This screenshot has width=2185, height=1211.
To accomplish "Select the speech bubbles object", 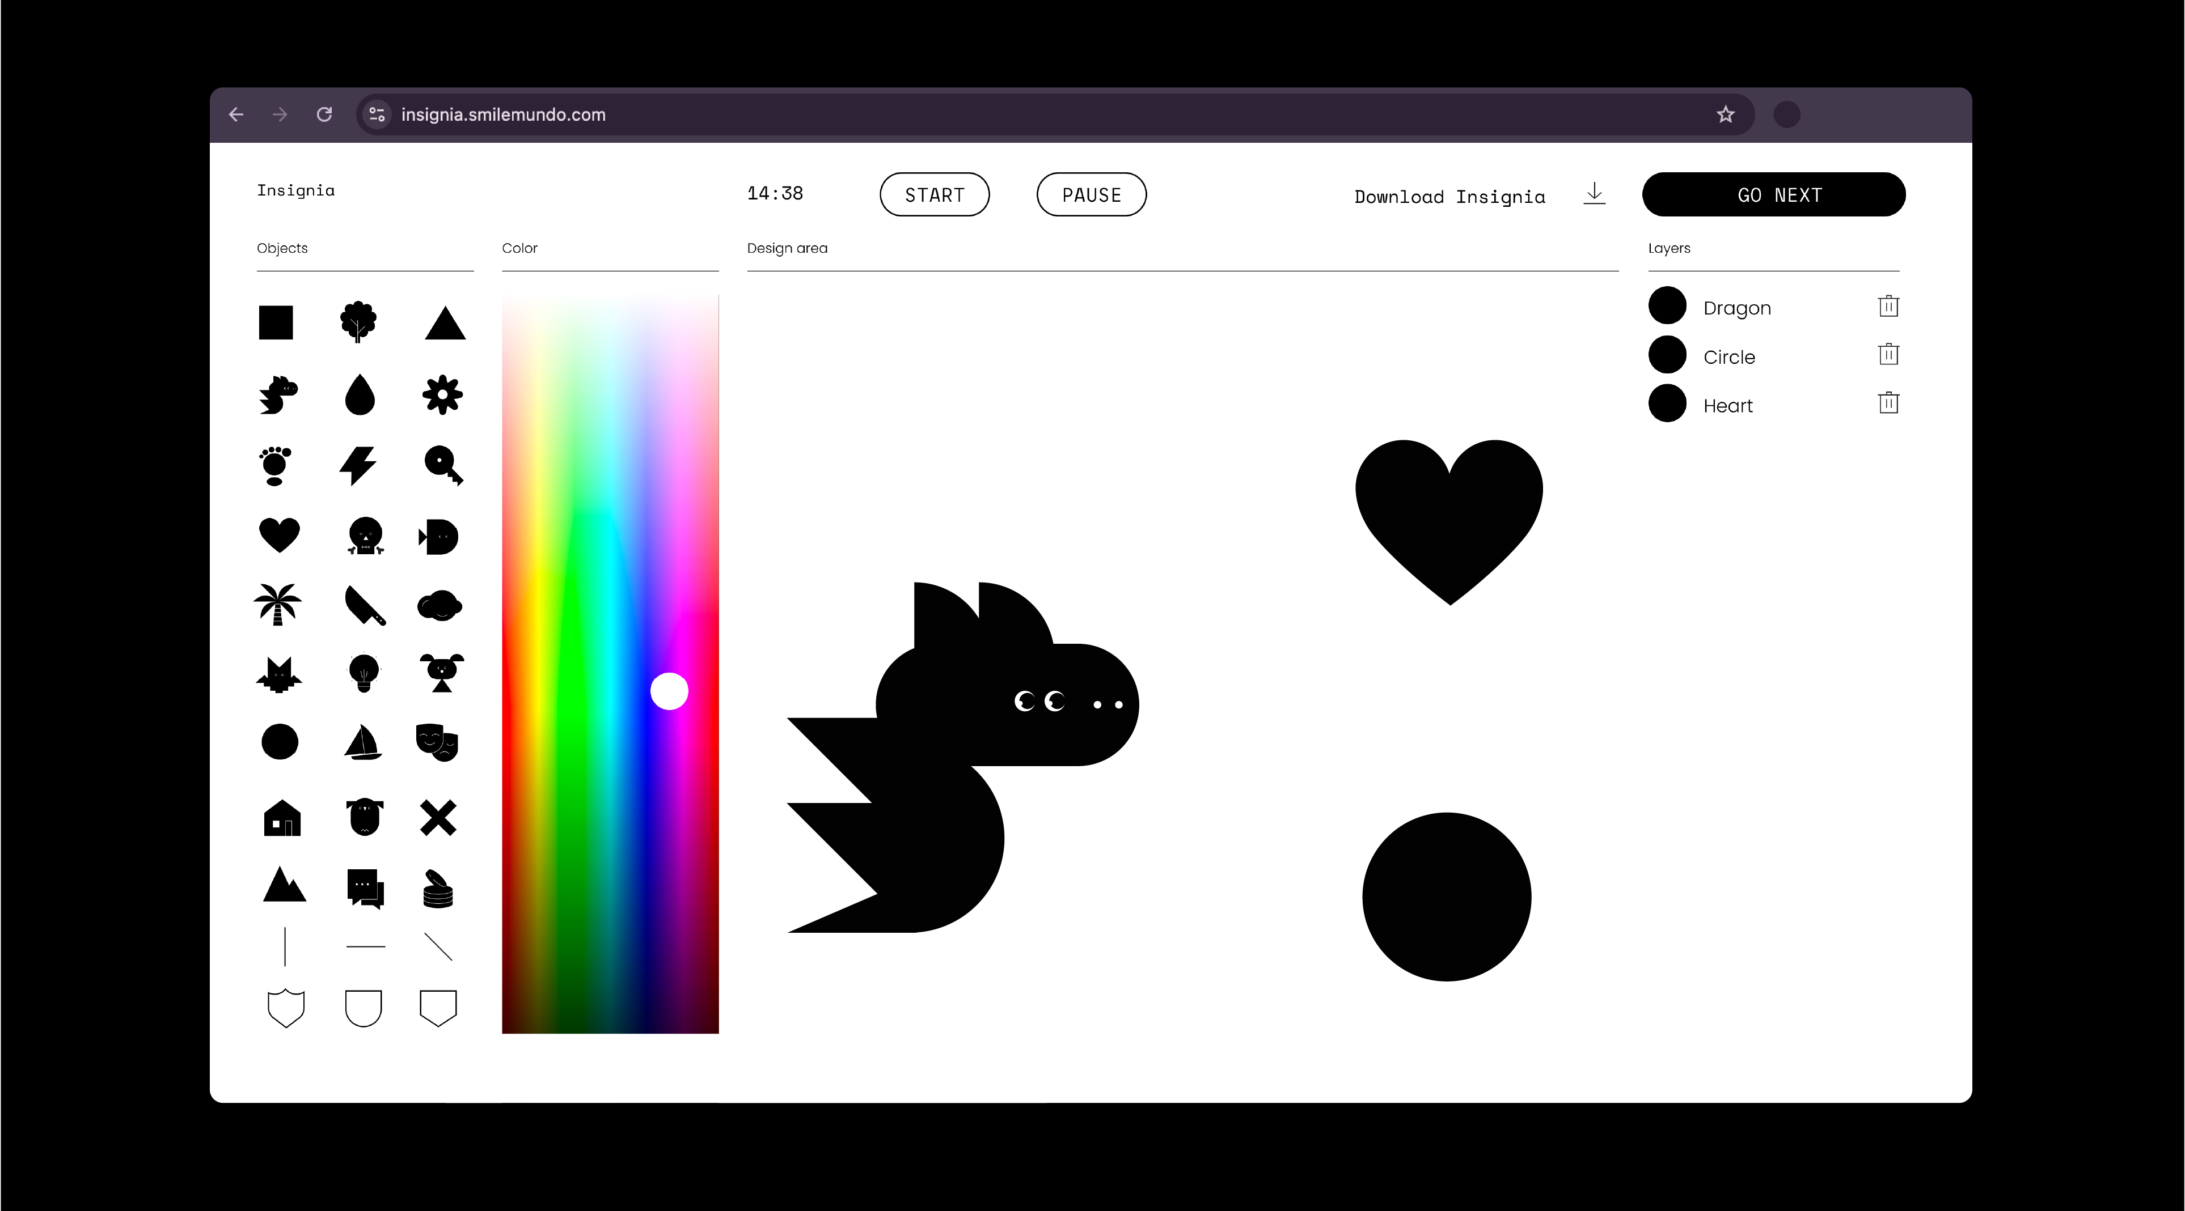I will click(366, 889).
